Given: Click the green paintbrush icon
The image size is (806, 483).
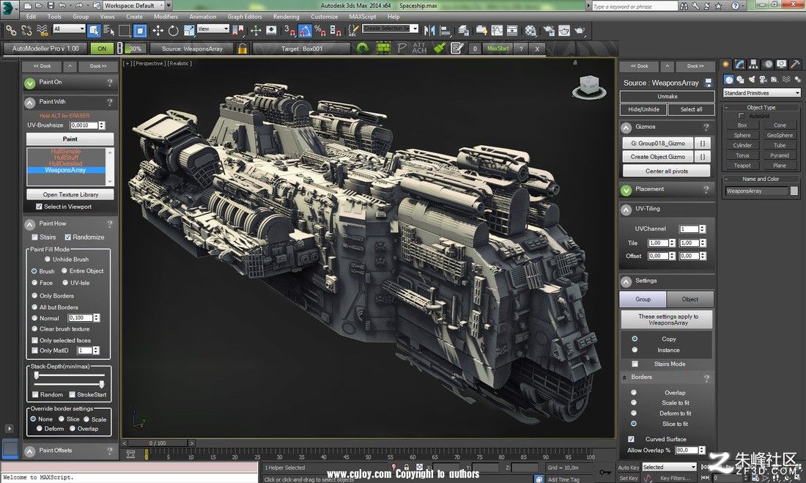Looking at the screenshot, I should click(438, 48).
